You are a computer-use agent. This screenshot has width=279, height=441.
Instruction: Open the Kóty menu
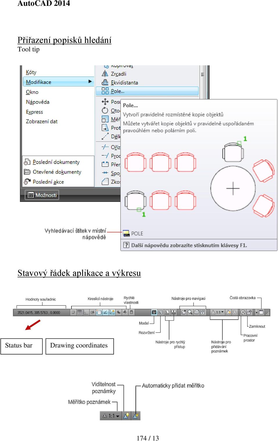(31, 72)
